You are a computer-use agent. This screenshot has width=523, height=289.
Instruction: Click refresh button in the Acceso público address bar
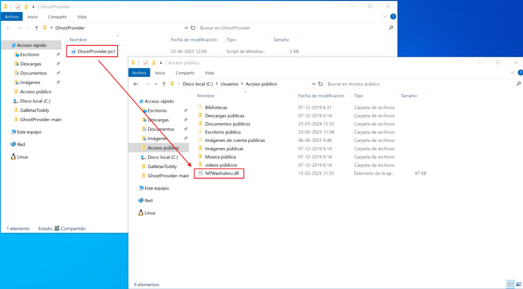[x=320, y=84]
